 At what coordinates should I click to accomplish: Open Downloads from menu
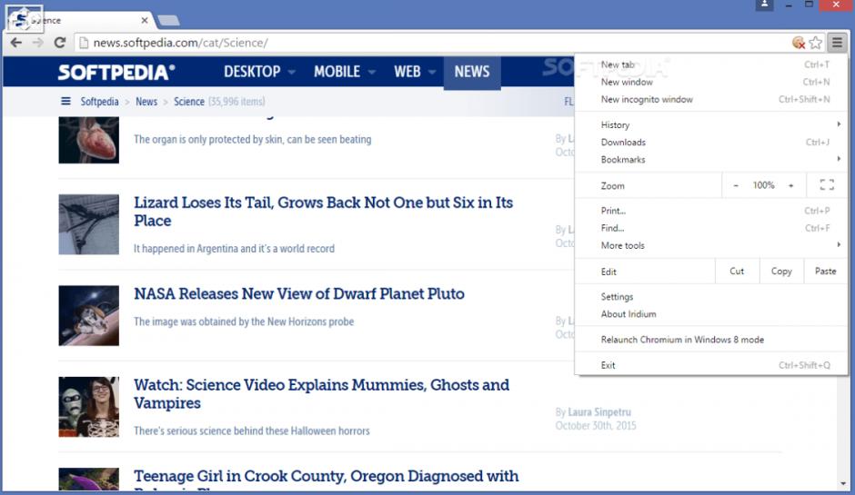[x=711, y=142]
